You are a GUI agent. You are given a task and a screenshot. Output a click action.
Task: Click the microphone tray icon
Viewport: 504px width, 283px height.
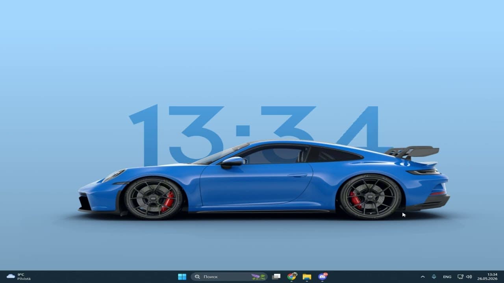(x=434, y=277)
